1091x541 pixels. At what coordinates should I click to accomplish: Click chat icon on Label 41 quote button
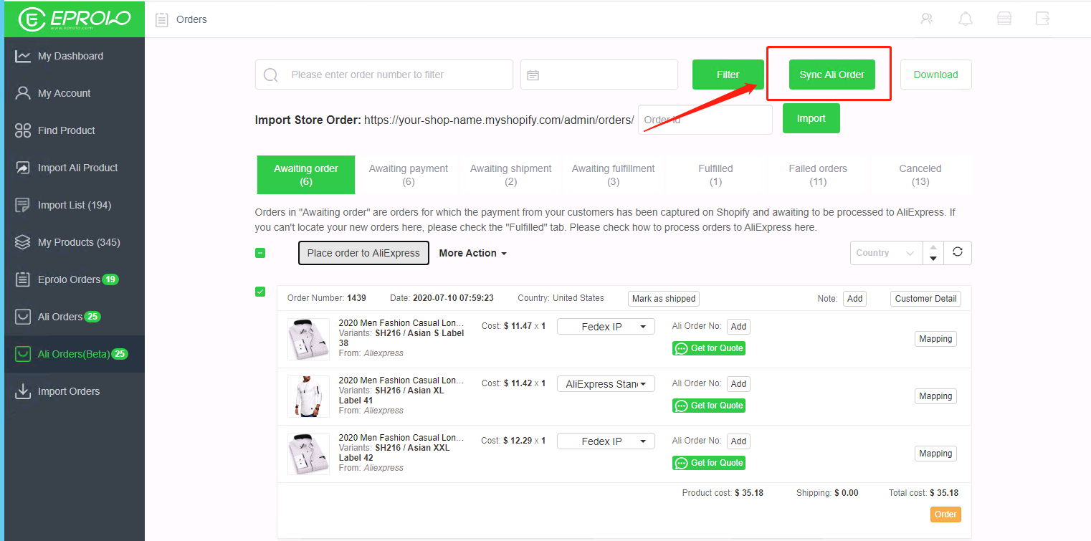pyautogui.click(x=681, y=406)
